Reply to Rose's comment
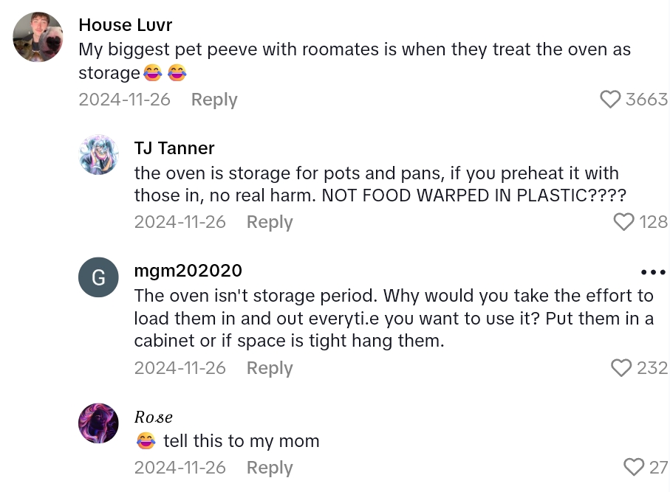 270,468
